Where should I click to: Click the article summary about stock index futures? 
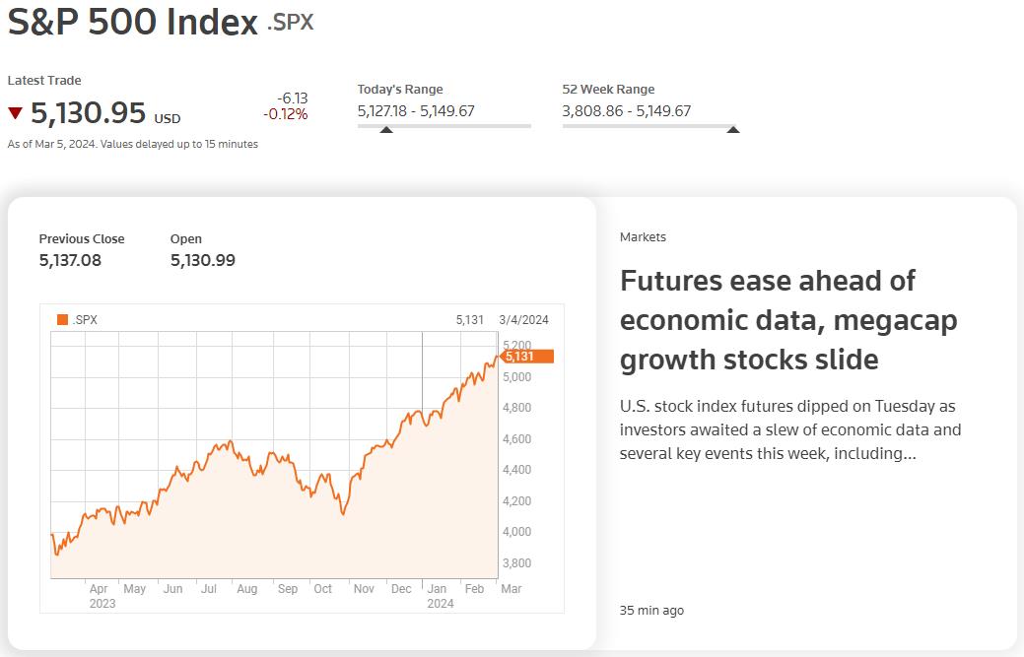(x=790, y=429)
